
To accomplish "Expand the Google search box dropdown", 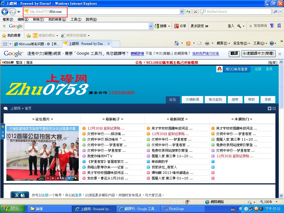I will 151,26.
